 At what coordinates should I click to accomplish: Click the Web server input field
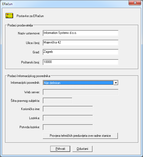pos(80,92)
